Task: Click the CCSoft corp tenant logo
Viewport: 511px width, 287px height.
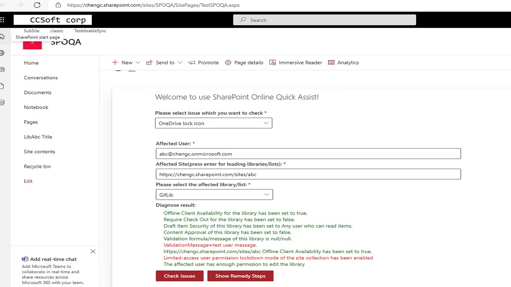Action: point(53,20)
